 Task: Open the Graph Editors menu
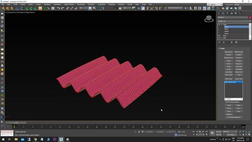tap(69, 4)
